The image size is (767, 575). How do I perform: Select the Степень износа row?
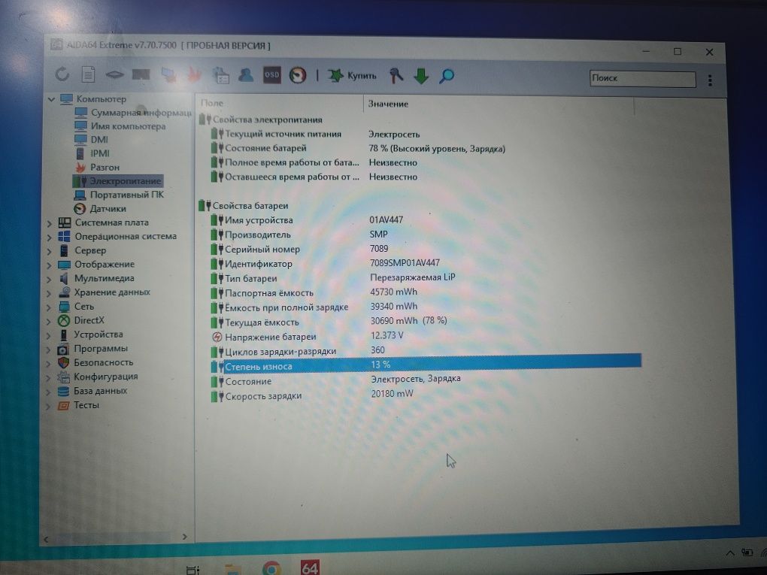426,365
